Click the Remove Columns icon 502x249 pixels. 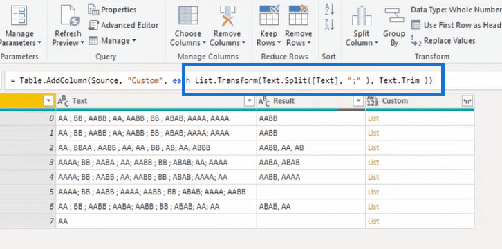227,15
